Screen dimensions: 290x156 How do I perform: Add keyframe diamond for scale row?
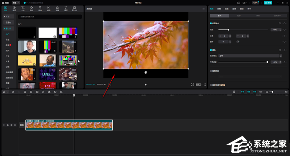285,30
